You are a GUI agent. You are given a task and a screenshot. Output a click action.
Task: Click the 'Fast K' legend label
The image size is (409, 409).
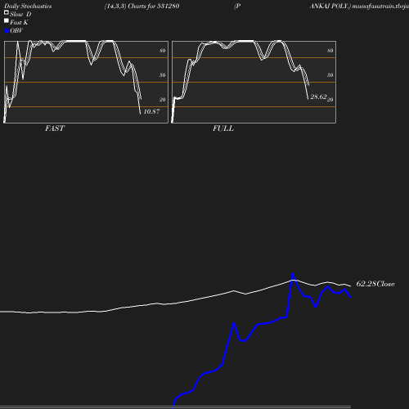(x=19, y=22)
